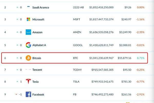The image size is (154, 103).
Task: Click the Tencent logo icon
Action: pyautogui.click(x=28, y=70)
